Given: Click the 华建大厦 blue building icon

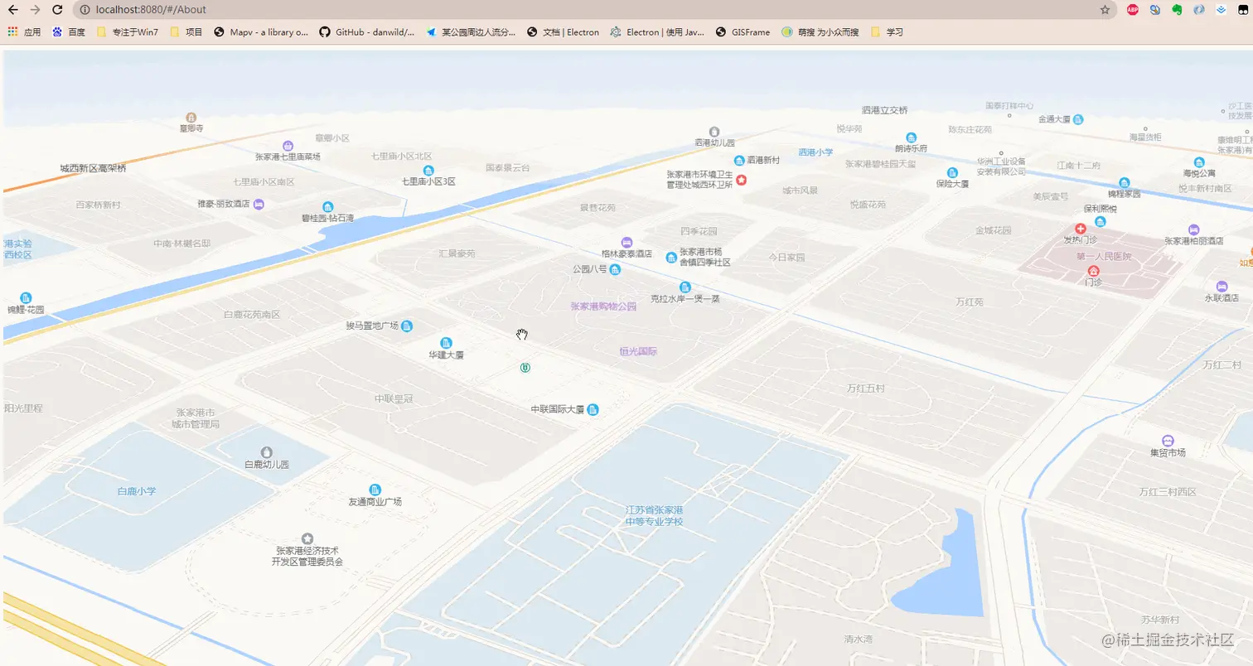Looking at the screenshot, I should [446, 343].
